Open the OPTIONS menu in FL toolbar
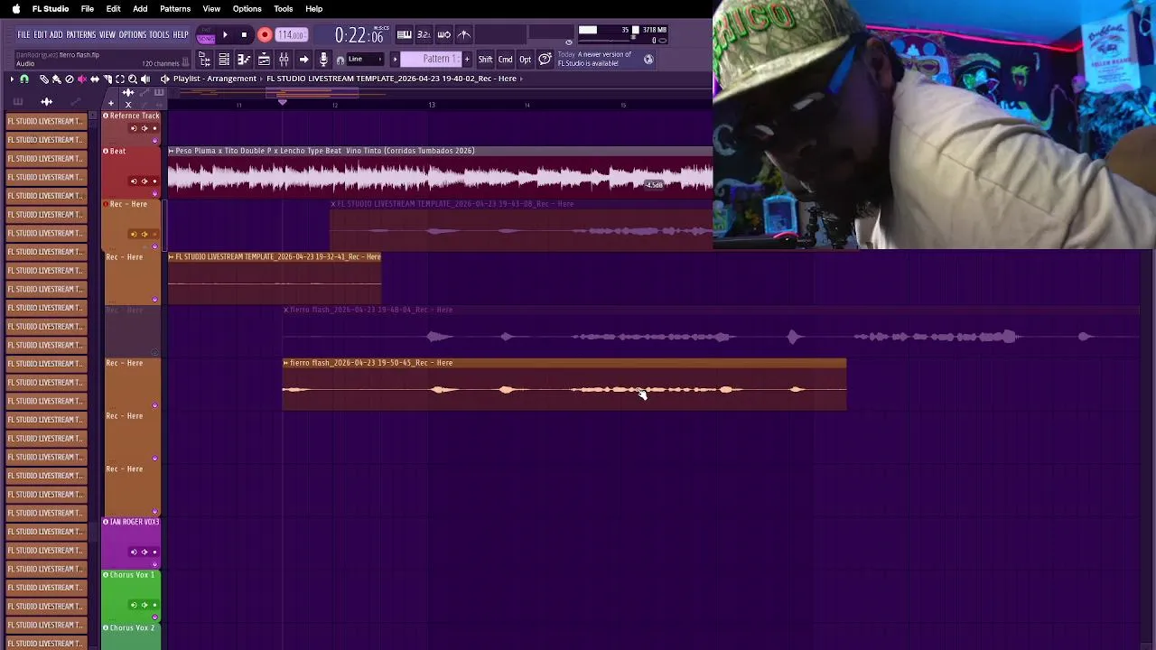Image resolution: width=1156 pixels, height=650 pixels. (132, 34)
